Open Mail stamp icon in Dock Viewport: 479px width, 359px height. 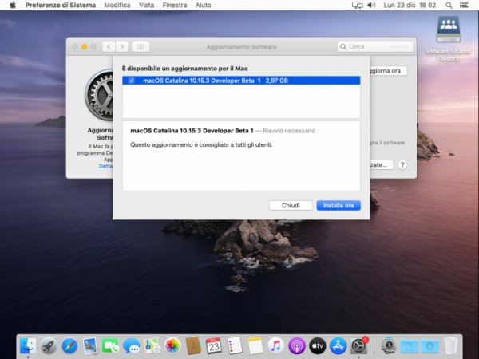point(90,346)
